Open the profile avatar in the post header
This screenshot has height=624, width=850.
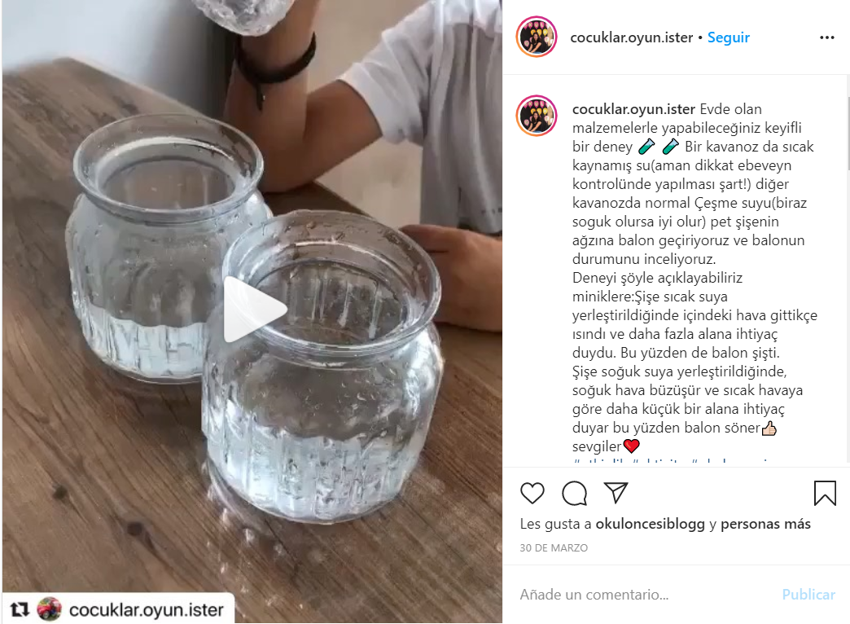pos(536,37)
